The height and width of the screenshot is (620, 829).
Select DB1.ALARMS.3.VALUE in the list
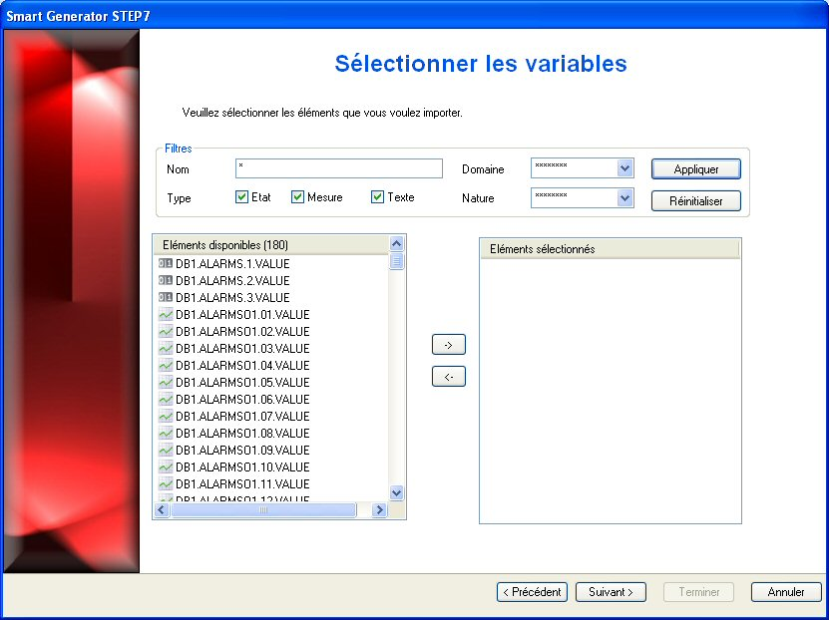click(x=232, y=297)
